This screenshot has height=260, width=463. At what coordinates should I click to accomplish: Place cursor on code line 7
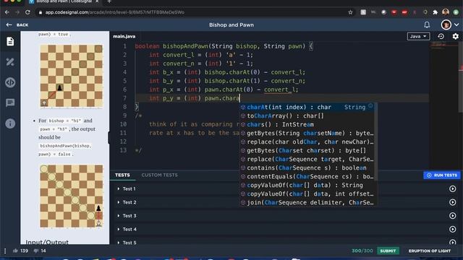tap(282, 98)
